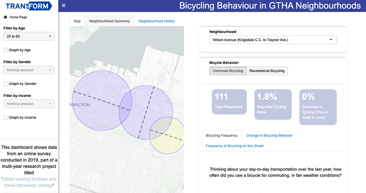The height and width of the screenshot is (193, 366).
Task: Click the Total Responses stat box
Action: pos(228,104)
